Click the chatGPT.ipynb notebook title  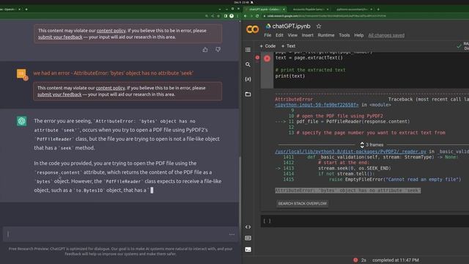(292, 26)
